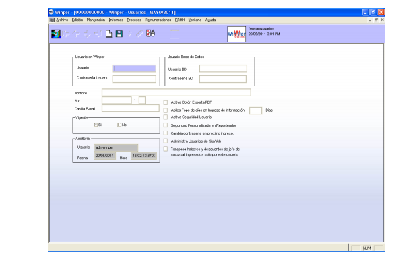This screenshot has width=417, height=266.
Task: Click the frmmanusuarios form name text
Action: point(261,28)
